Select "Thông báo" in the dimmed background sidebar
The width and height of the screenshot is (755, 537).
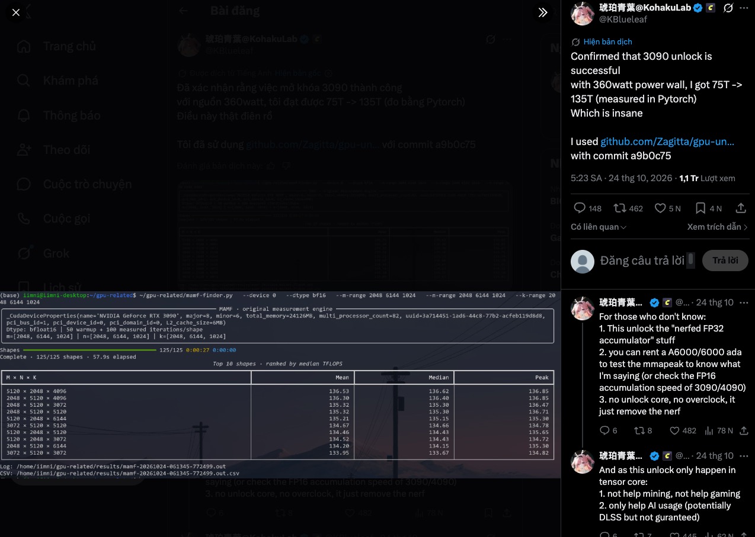59,115
